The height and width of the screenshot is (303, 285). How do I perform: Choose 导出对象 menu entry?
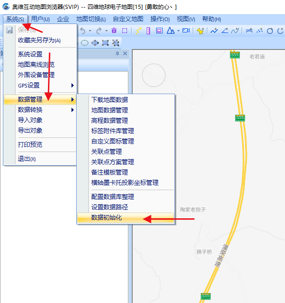(40, 130)
